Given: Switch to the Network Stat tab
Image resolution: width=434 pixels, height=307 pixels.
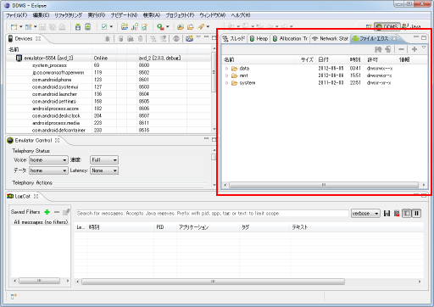Looking at the screenshot, I should (x=331, y=39).
